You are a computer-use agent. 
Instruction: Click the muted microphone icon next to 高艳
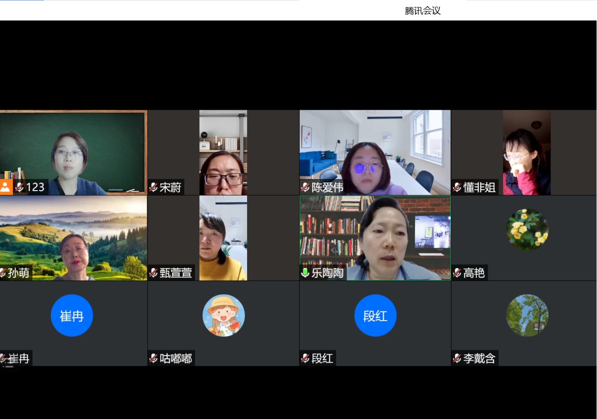(x=457, y=273)
